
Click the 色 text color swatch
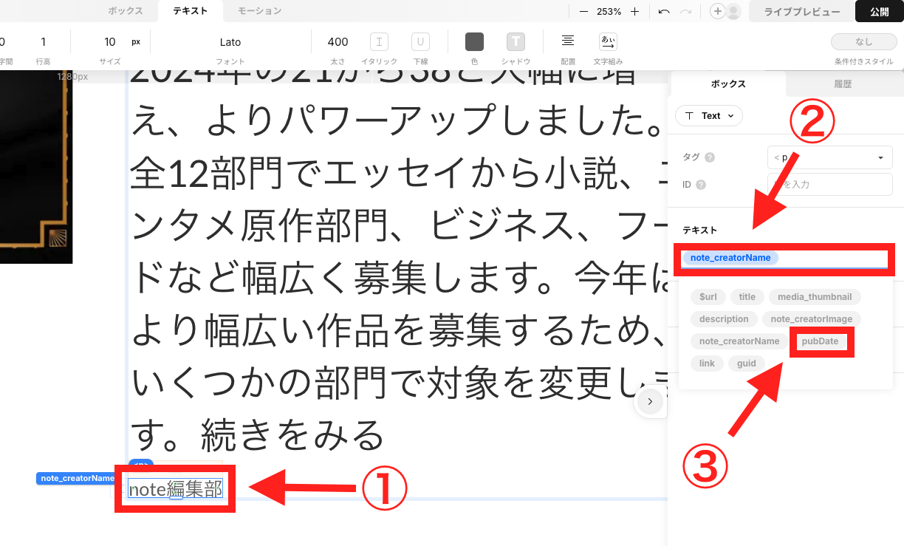[473, 42]
